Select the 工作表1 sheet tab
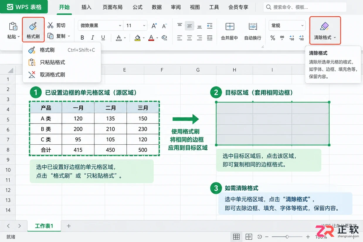This screenshot has width=363, height=242. coord(44,226)
